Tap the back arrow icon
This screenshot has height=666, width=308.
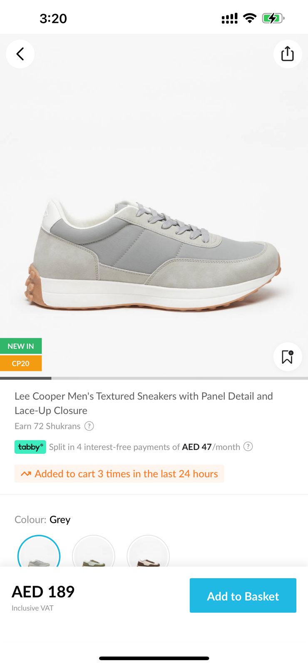[20, 54]
